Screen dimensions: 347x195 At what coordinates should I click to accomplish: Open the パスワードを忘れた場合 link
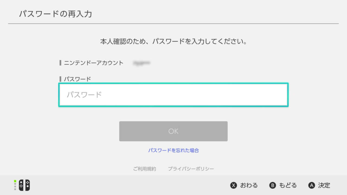pos(173,150)
